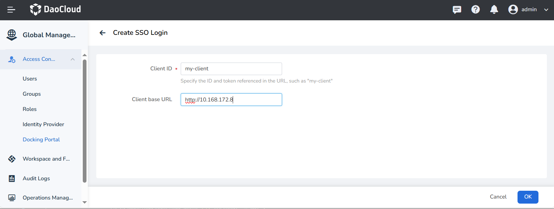Expand the admin account dropdown arrow
This screenshot has width=554, height=209.
(x=546, y=10)
